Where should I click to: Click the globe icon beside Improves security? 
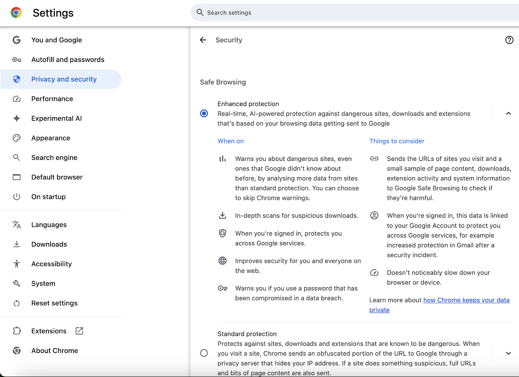[x=223, y=261]
